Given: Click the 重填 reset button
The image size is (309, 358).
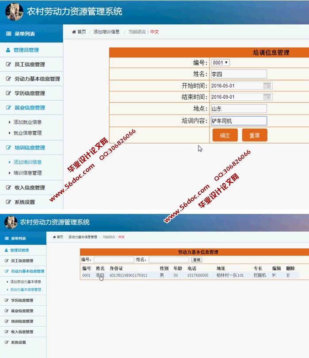Looking at the screenshot, I should click(255, 135).
